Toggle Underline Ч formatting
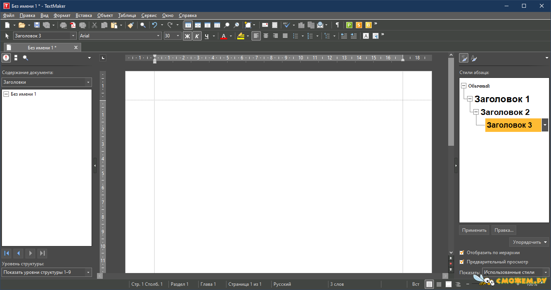This screenshot has height=290, width=551. [207, 36]
